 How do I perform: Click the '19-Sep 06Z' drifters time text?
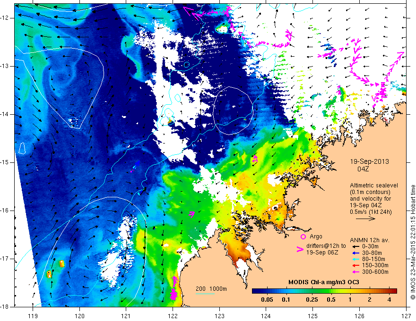pos(322,253)
